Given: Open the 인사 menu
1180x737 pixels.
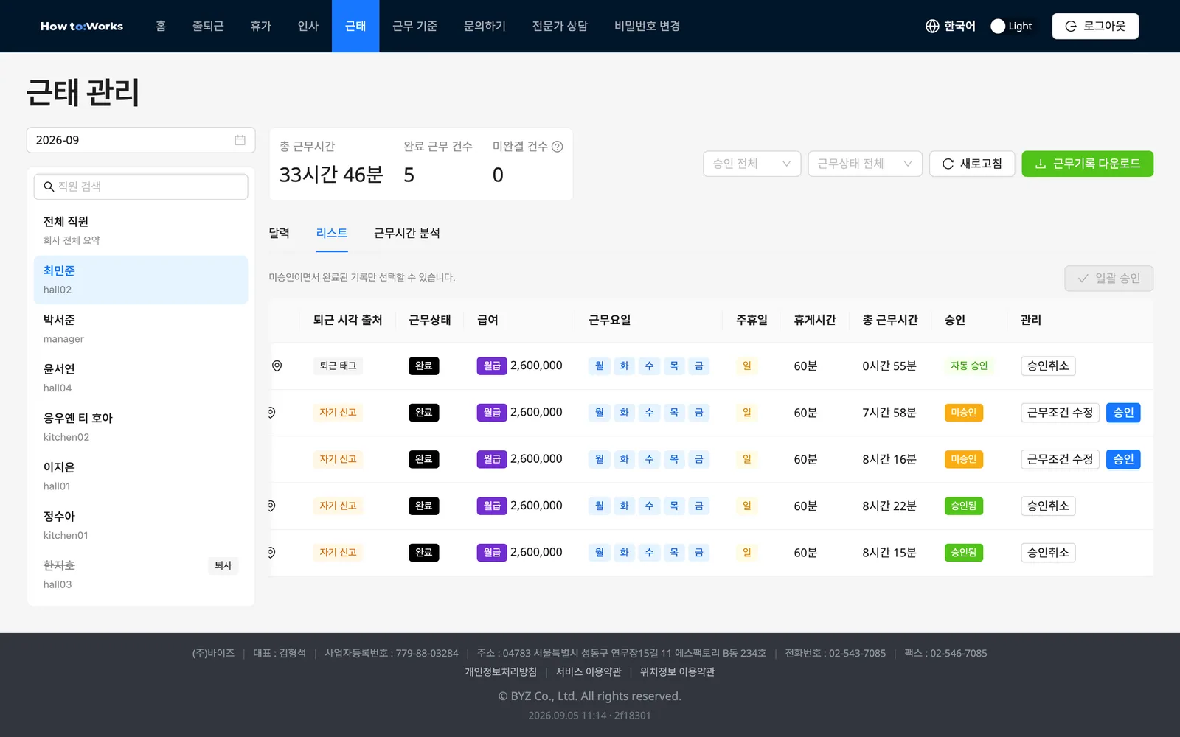Looking at the screenshot, I should 308,26.
